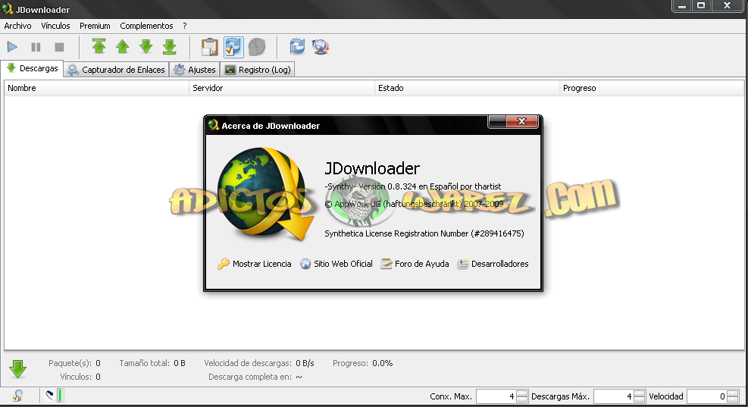Click the "Progreso: 0.0%" status text

point(362,363)
